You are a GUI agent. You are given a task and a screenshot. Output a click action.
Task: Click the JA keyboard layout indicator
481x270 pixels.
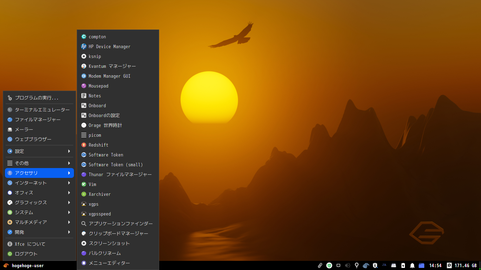coord(384,265)
